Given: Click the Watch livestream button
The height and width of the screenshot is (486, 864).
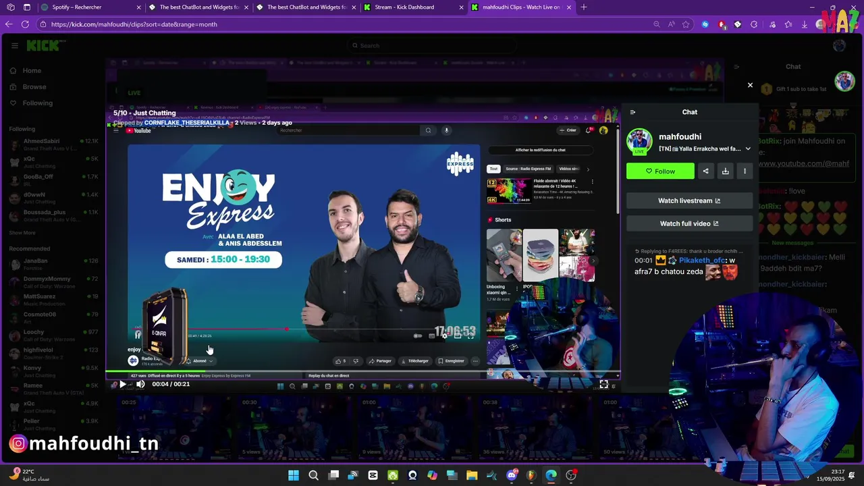Looking at the screenshot, I should coord(689,200).
